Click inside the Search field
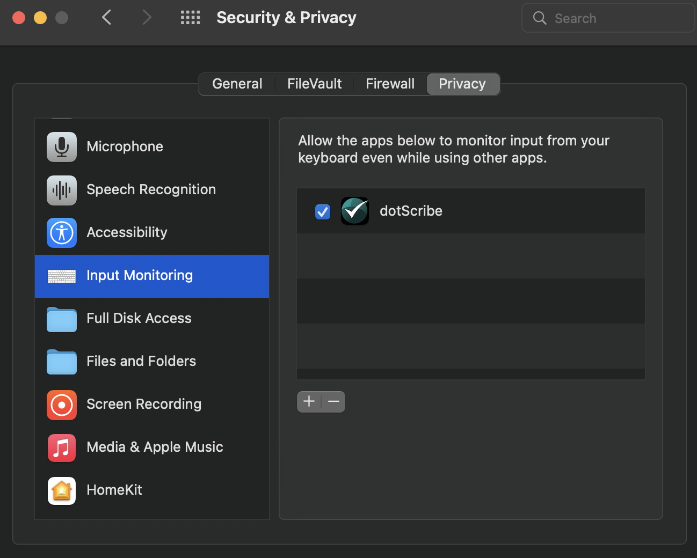The width and height of the screenshot is (697, 558). coord(608,18)
